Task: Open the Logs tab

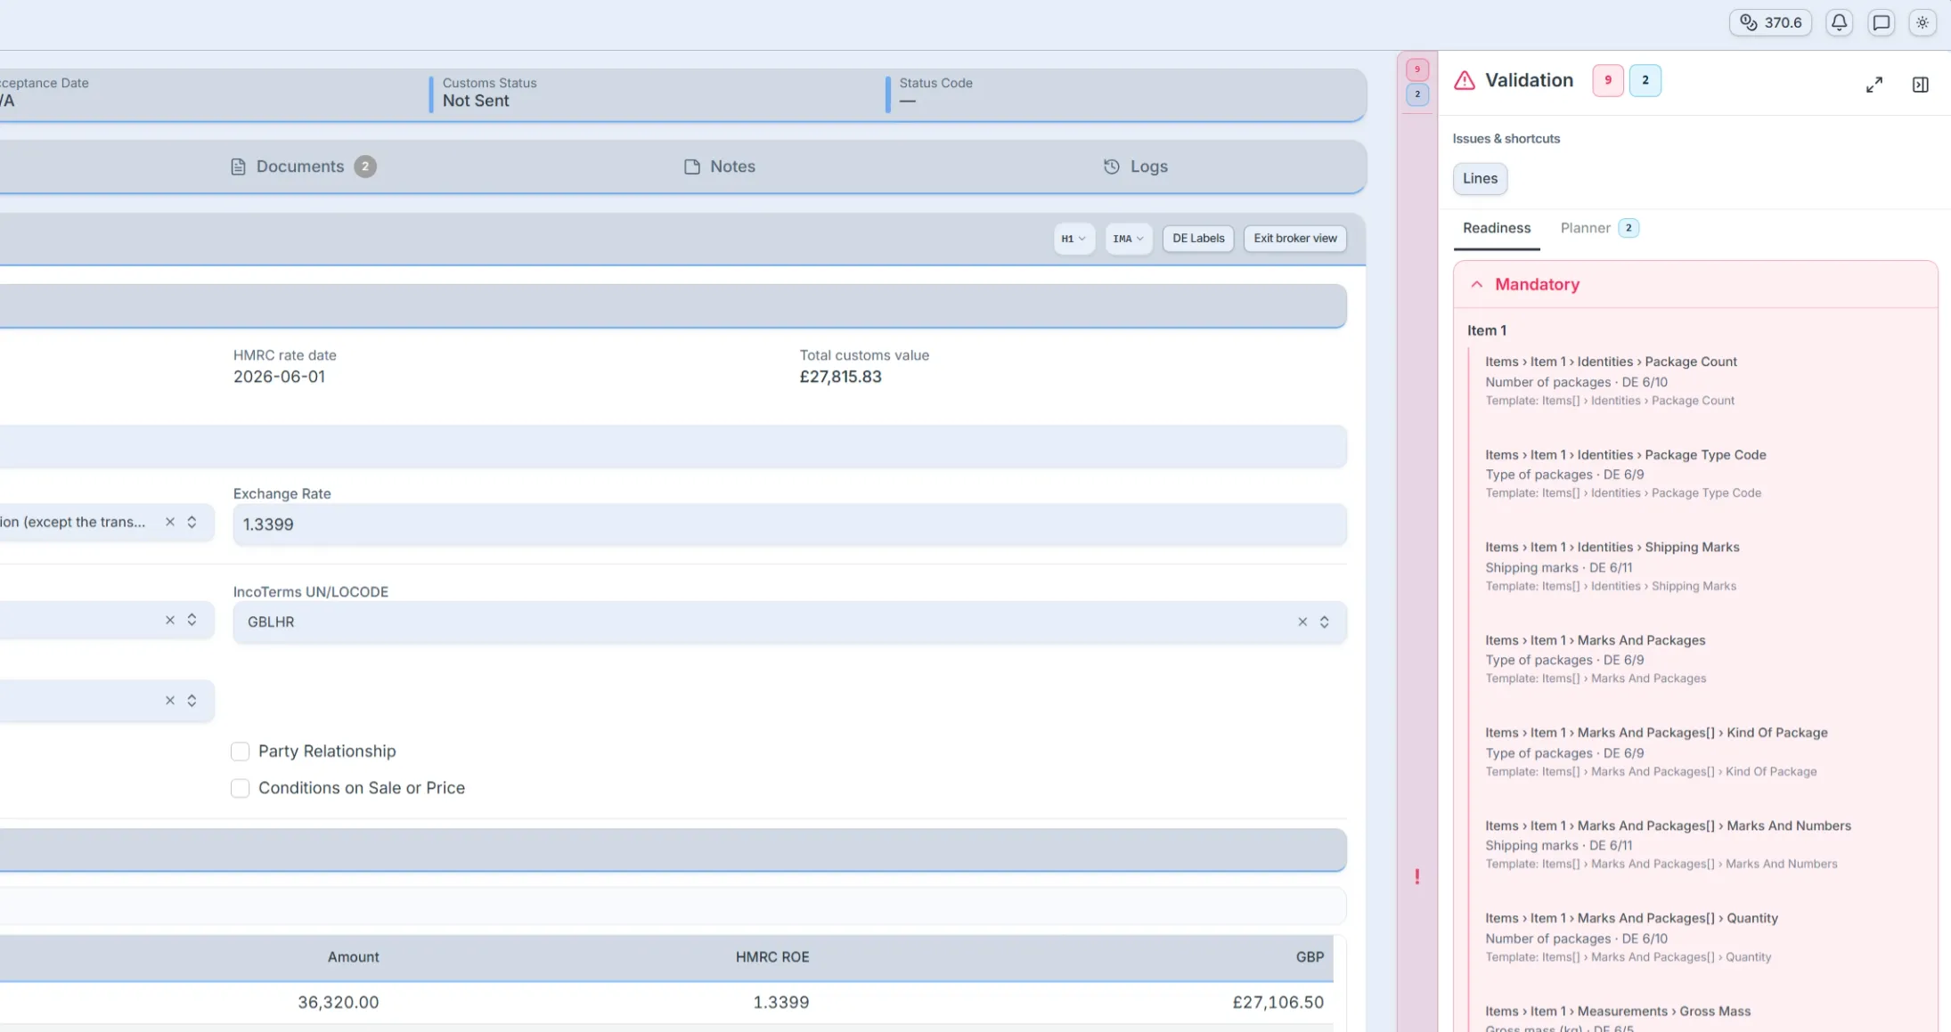Action: [x=1135, y=167]
